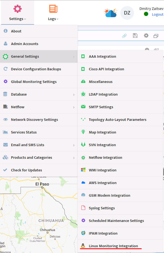Click the WMI Windows logo icon
Viewport: 164px width, 253px height.
coord(83,170)
